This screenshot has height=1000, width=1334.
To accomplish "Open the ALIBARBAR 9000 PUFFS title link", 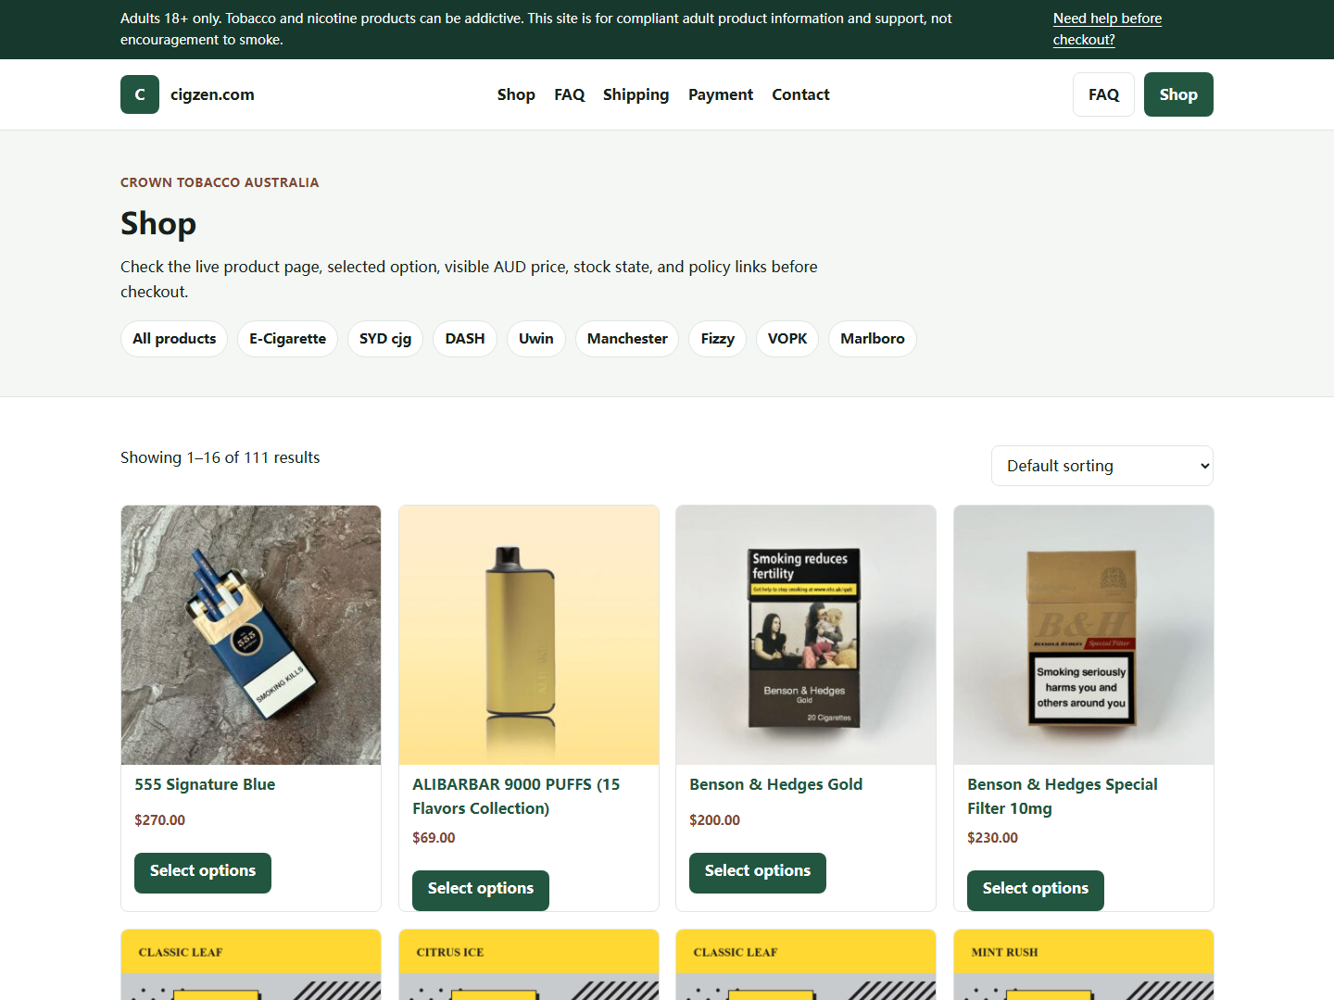I will (516, 796).
